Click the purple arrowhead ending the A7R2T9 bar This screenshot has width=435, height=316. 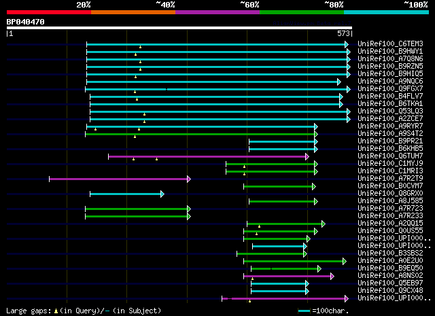(189, 179)
